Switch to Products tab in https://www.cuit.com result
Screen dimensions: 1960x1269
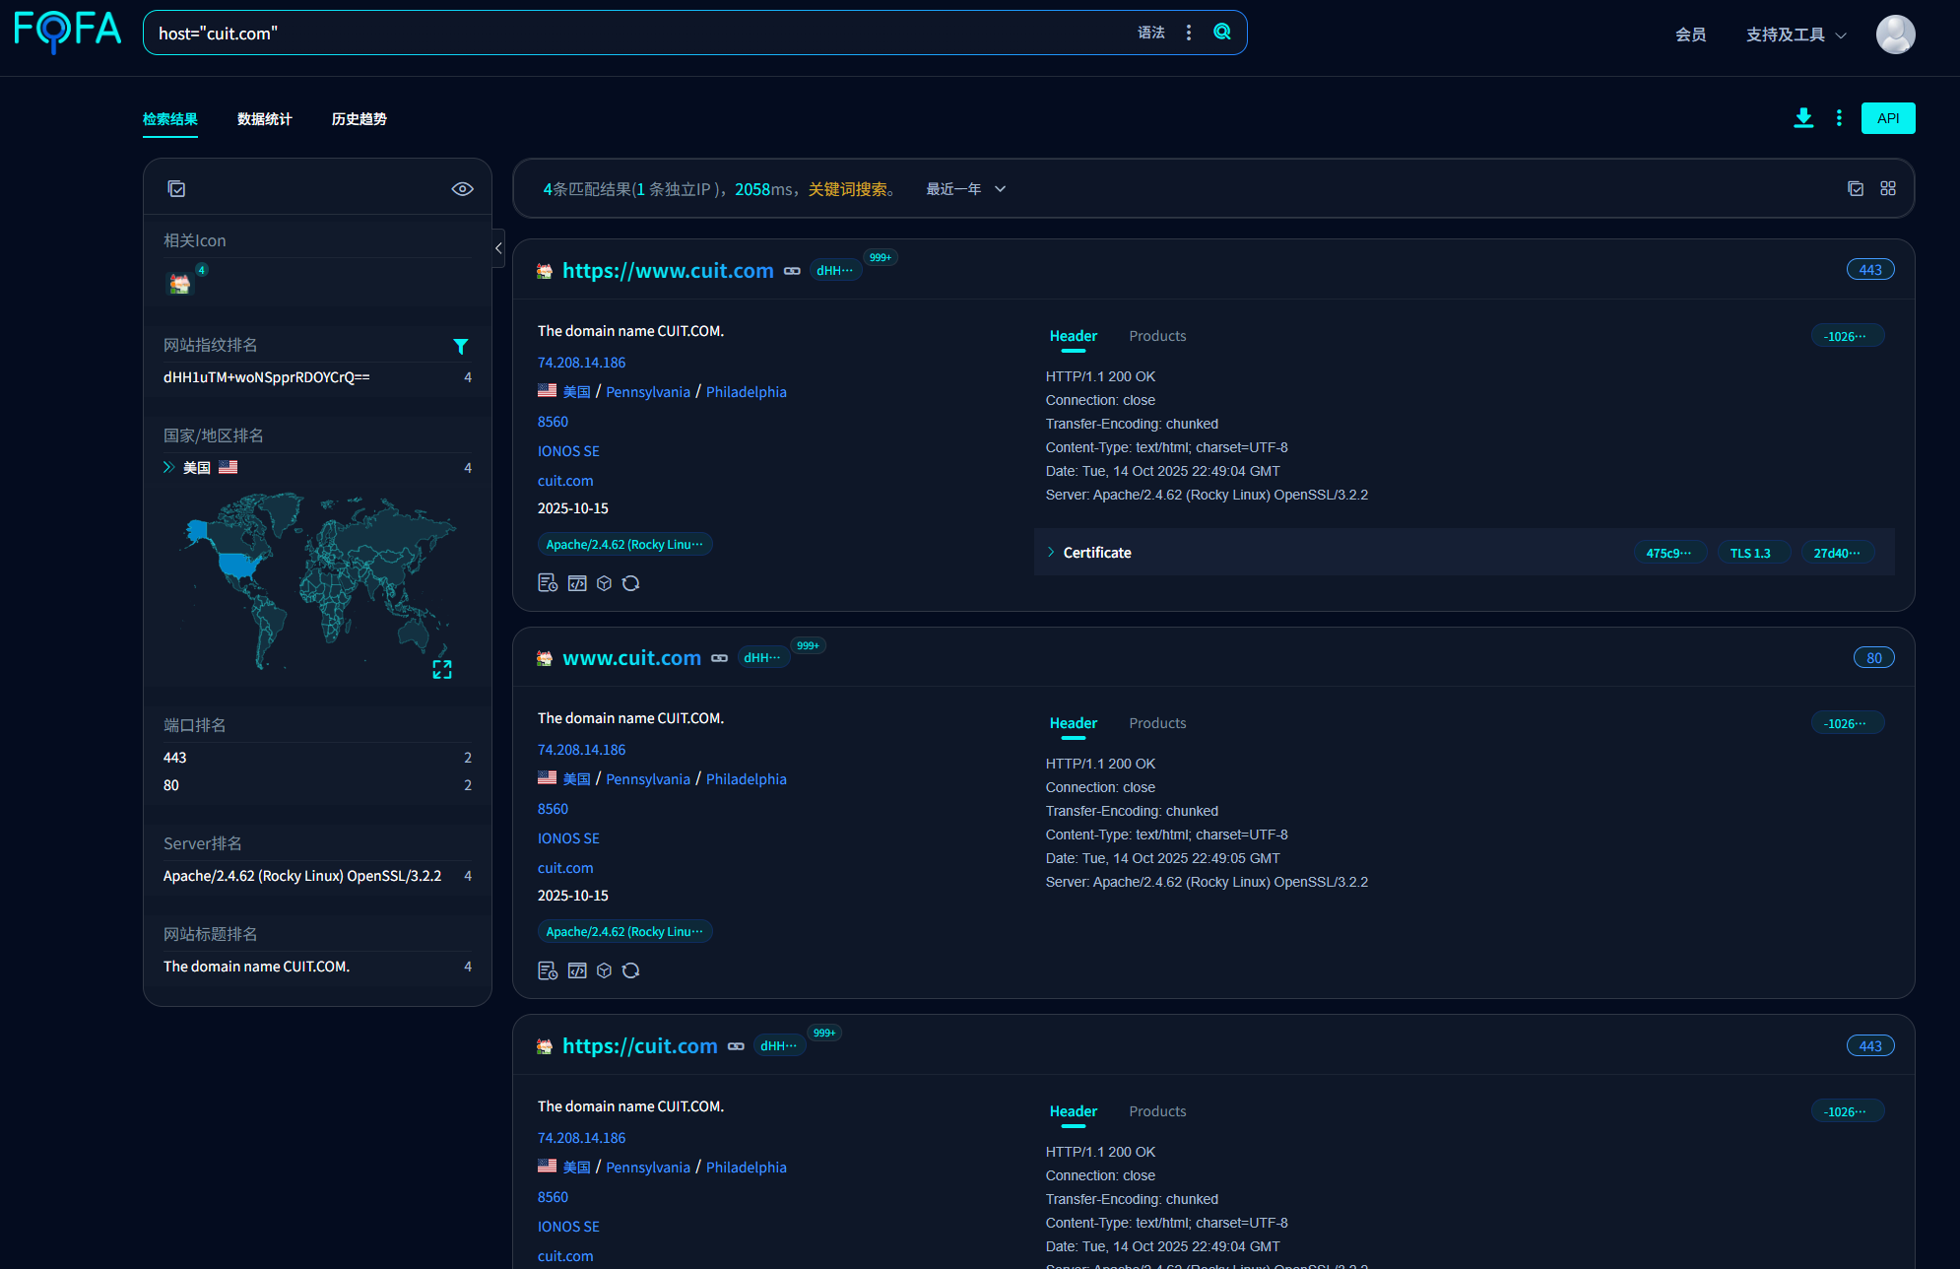click(1157, 336)
